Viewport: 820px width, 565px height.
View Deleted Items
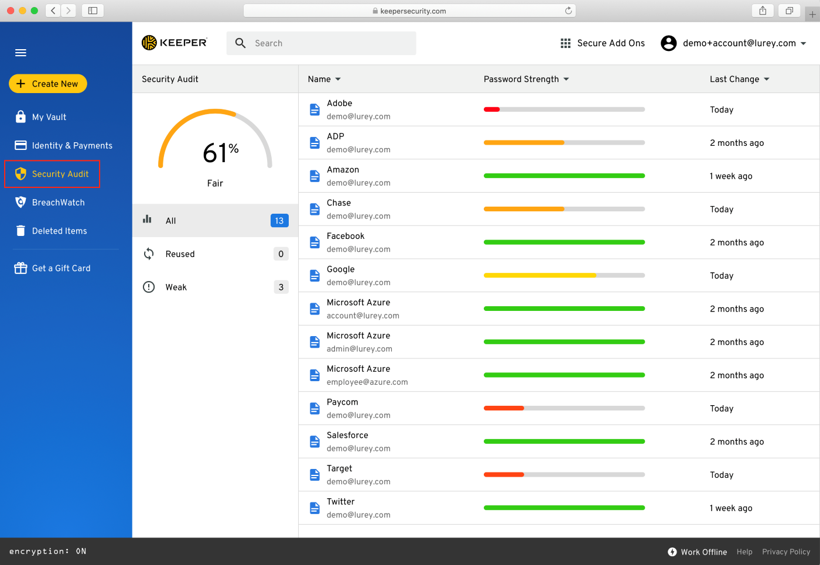point(60,231)
